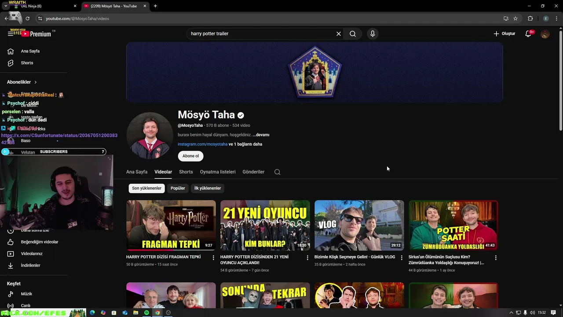Select the Popüler filter chip
563x317 pixels.
tap(178, 188)
